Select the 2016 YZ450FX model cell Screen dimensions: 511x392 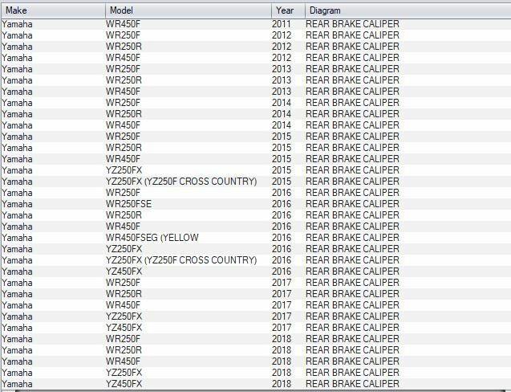[x=124, y=272]
